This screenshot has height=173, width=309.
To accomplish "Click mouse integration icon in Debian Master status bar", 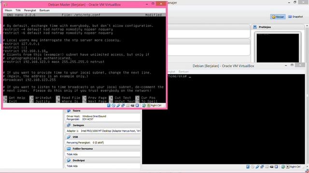I will coord(144,105).
